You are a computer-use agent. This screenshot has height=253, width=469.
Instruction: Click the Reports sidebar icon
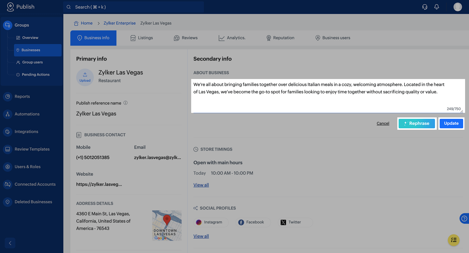coord(7,97)
